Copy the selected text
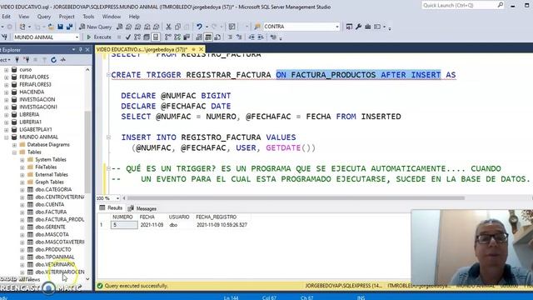Screen dimensions: 533x300 pos(177,27)
